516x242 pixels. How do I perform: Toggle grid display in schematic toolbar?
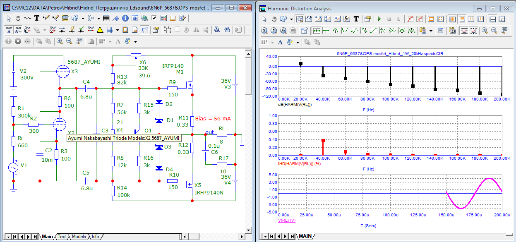pos(110,30)
